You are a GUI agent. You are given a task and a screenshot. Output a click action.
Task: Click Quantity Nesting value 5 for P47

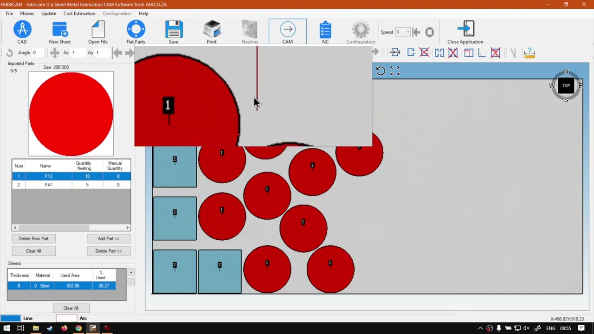[x=87, y=185]
